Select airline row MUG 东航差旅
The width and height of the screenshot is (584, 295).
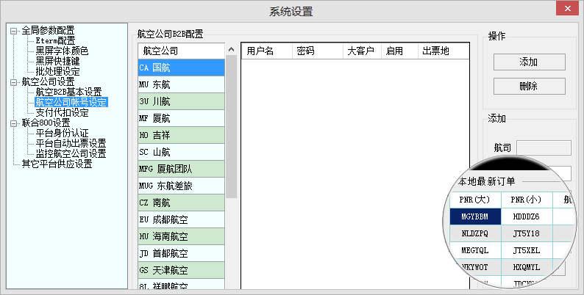click(182, 186)
